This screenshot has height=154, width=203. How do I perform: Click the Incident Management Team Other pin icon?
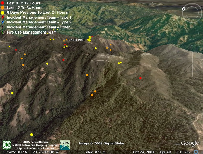coord(3,27)
